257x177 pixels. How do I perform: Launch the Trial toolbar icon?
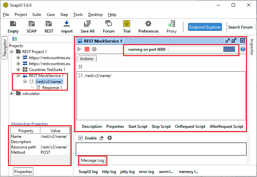127,27
